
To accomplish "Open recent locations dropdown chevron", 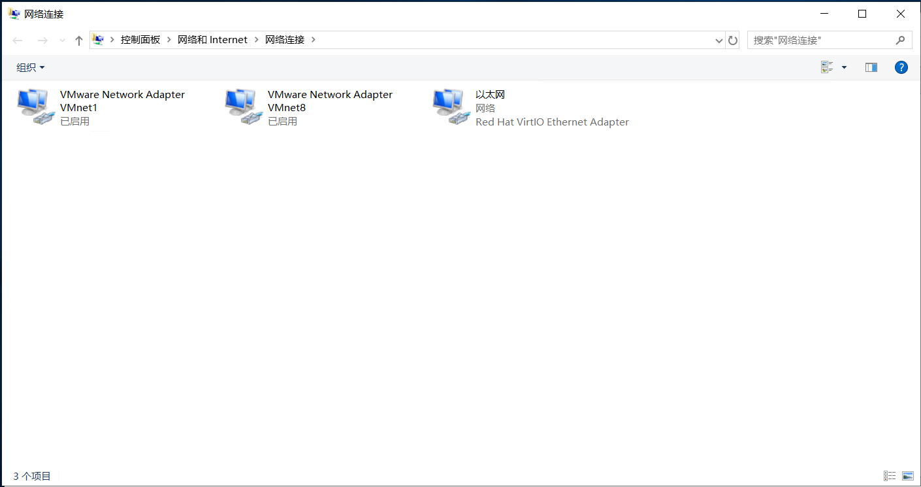I will pyautogui.click(x=63, y=41).
